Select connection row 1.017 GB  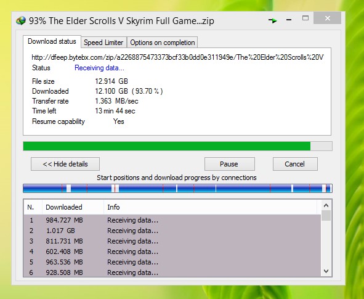coord(172,231)
